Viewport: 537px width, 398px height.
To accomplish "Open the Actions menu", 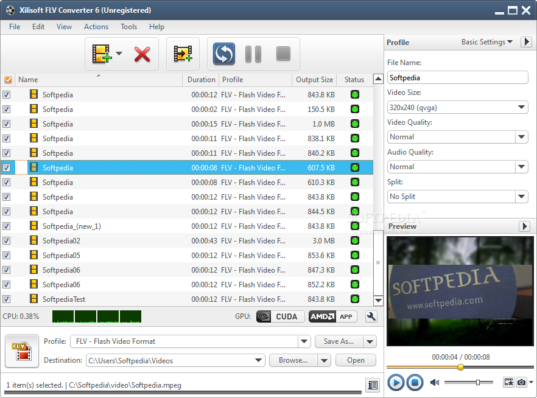I will click(96, 27).
